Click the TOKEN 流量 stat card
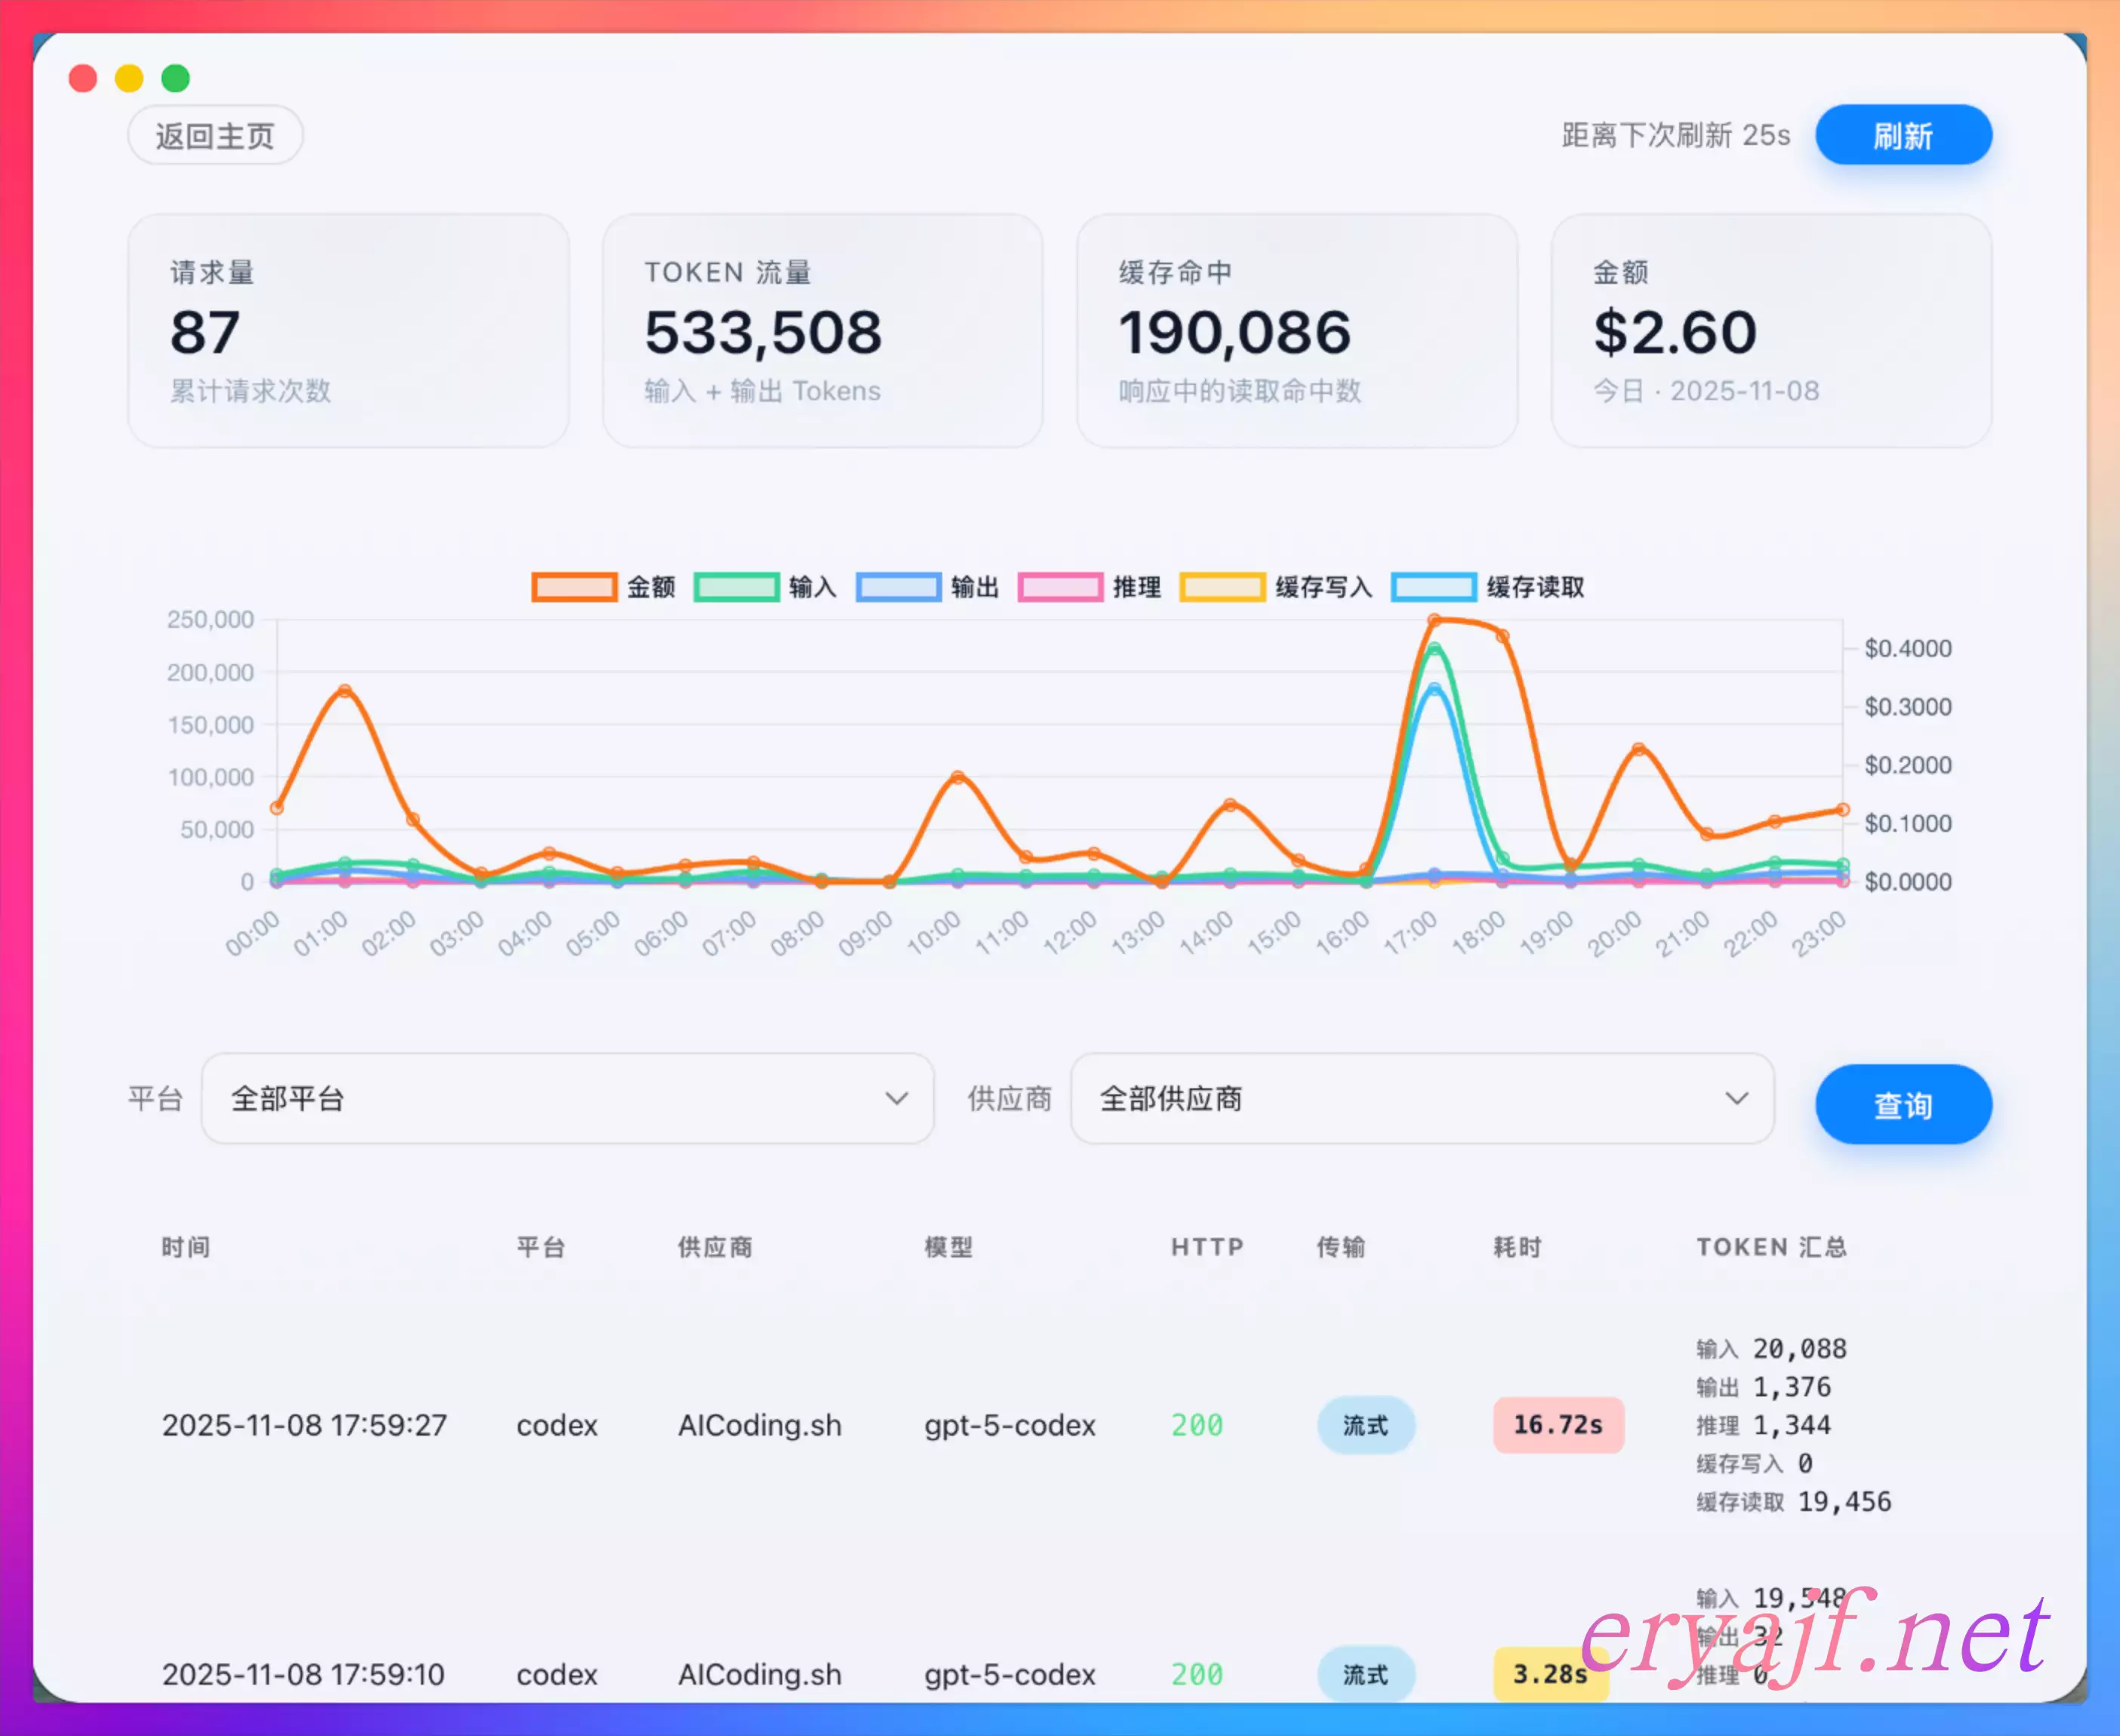2120x1736 pixels. coord(822,330)
